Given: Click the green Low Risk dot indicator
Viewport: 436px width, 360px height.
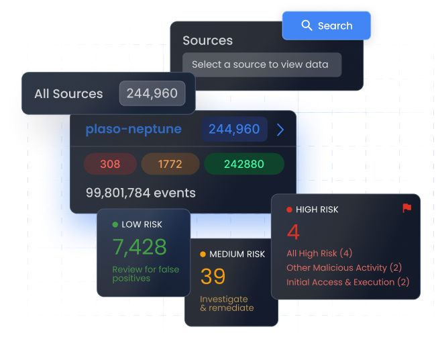Looking at the screenshot, I should pos(115,224).
